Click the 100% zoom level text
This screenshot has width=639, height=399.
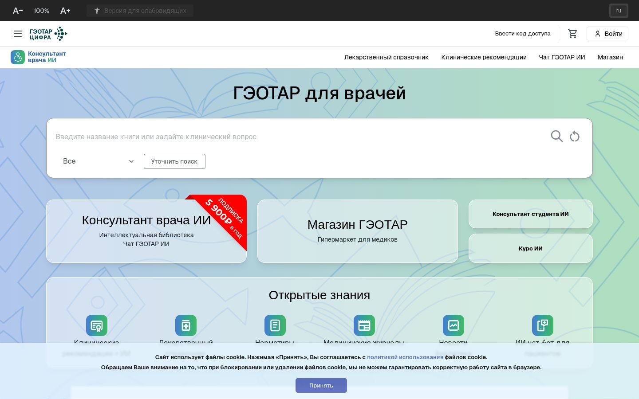click(x=41, y=11)
